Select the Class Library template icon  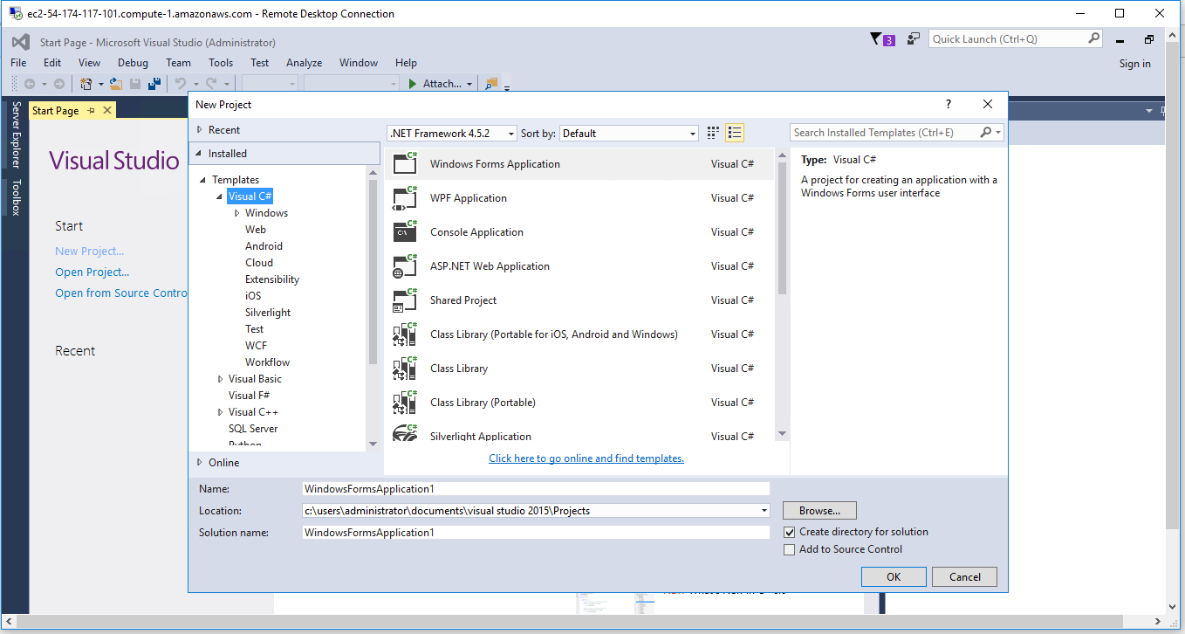point(405,368)
